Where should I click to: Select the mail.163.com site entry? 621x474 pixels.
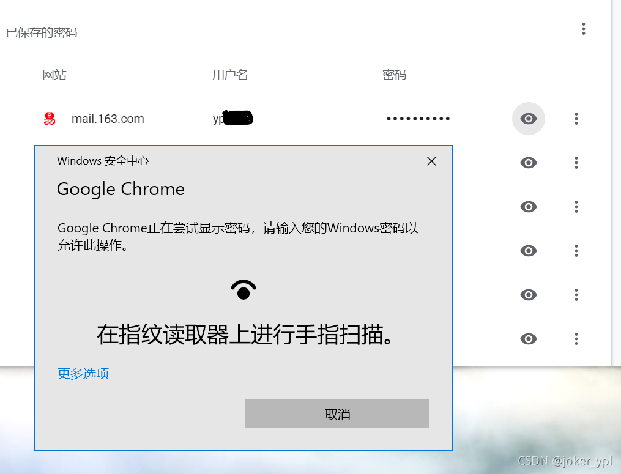click(108, 119)
